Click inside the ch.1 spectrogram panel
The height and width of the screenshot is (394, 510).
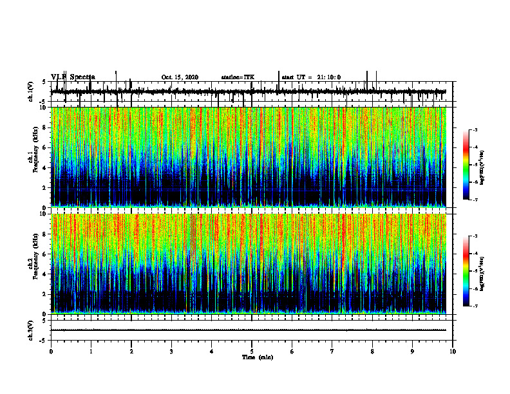pyautogui.click(x=249, y=157)
